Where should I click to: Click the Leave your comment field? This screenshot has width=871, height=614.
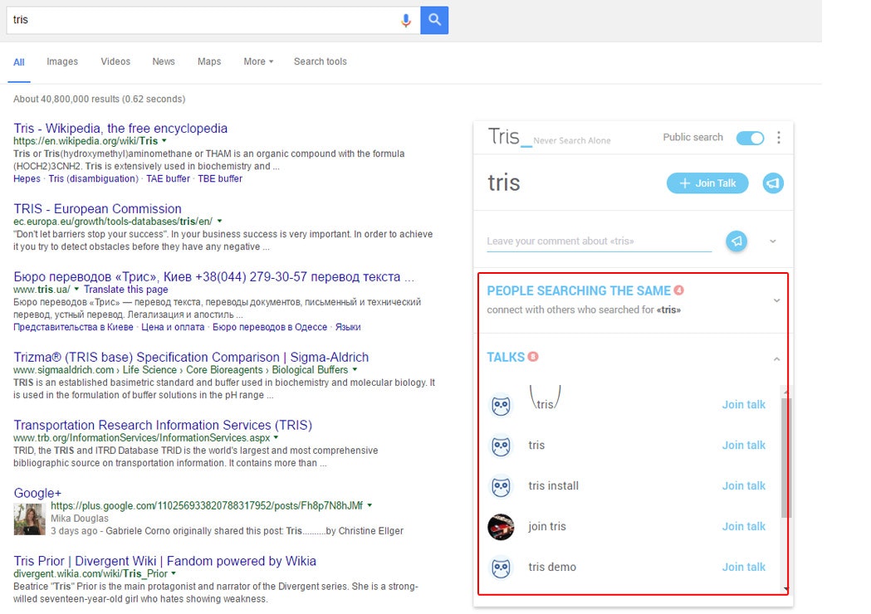click(x=599, y=241)
